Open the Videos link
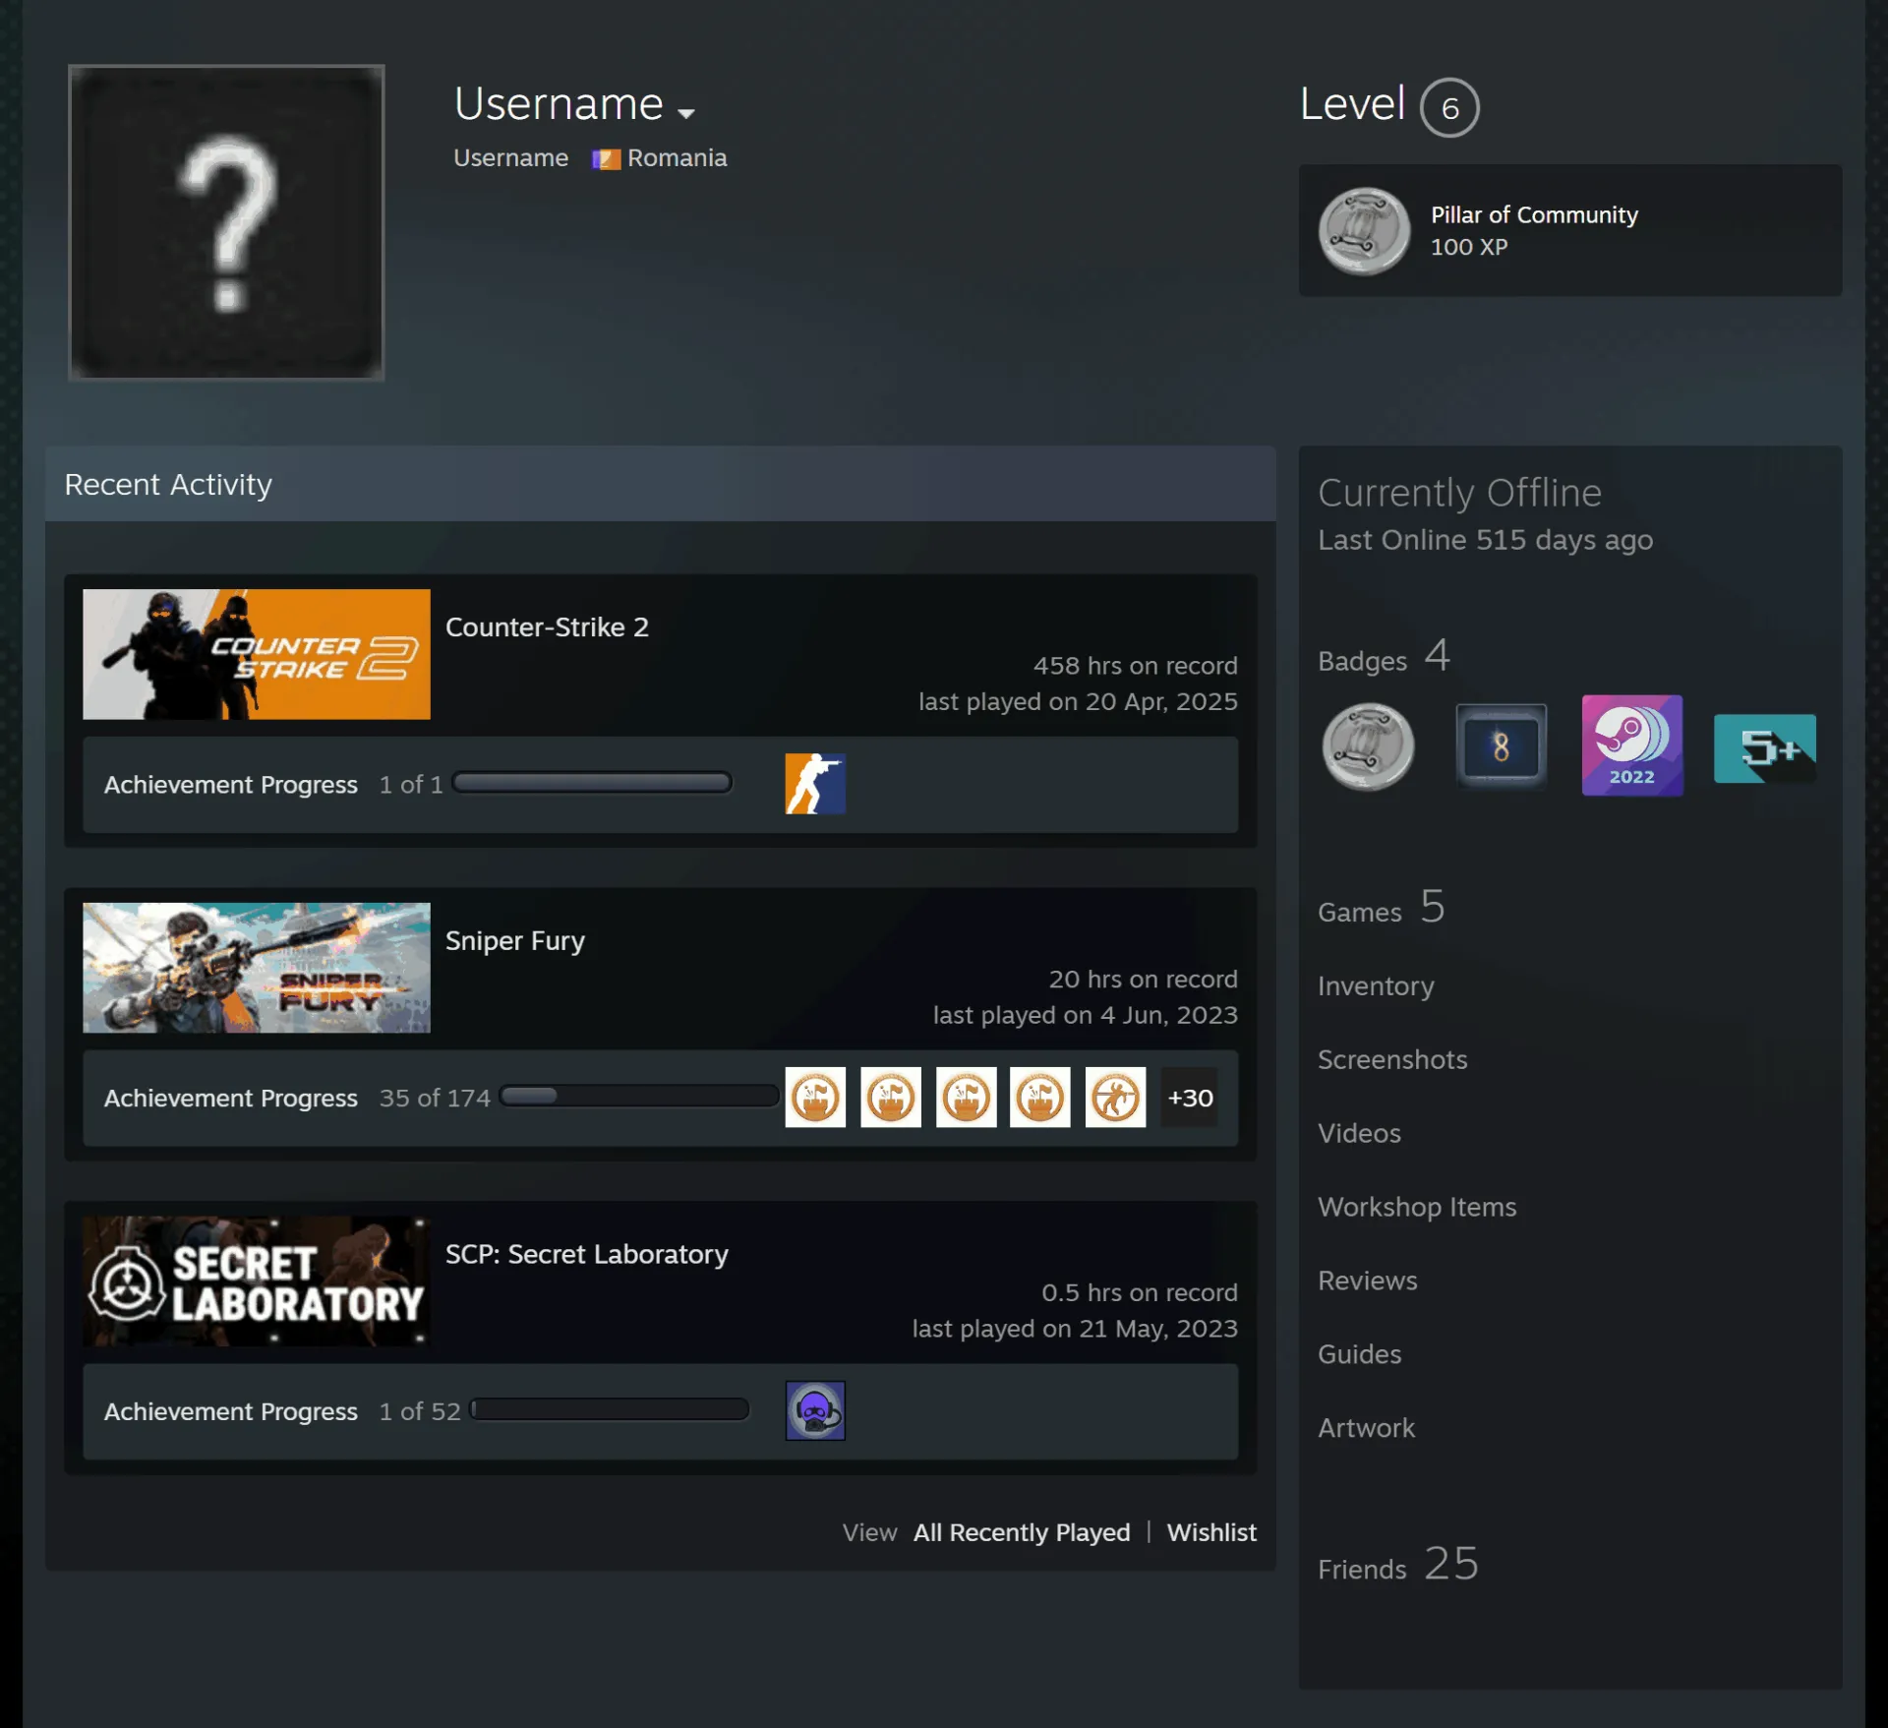This screenshot has width=1888, height=1728. pos(1359,1133)
